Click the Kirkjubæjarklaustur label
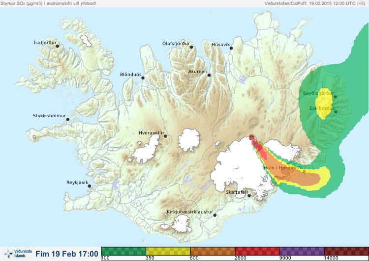Viewport: 369px width, 261px height. 190,212
